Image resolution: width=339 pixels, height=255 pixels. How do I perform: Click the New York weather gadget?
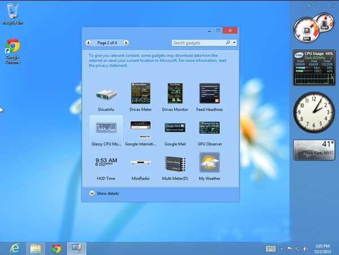(314, 150)
